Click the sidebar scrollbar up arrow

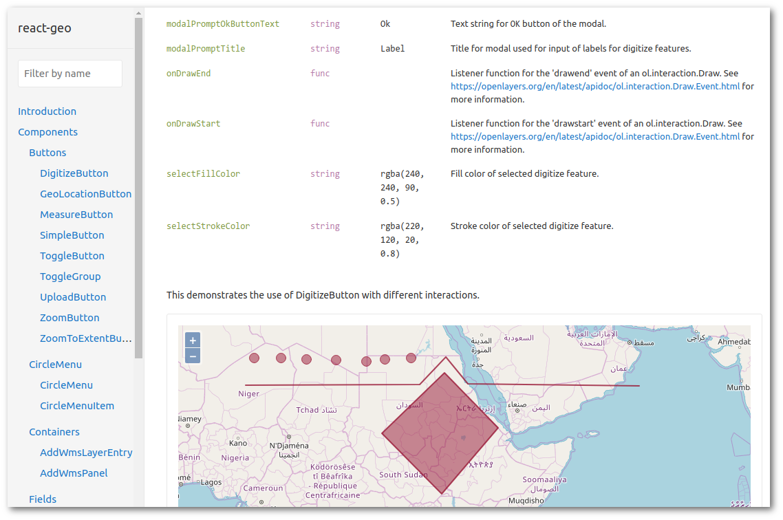pyautogui.click(x=138, y=14)
